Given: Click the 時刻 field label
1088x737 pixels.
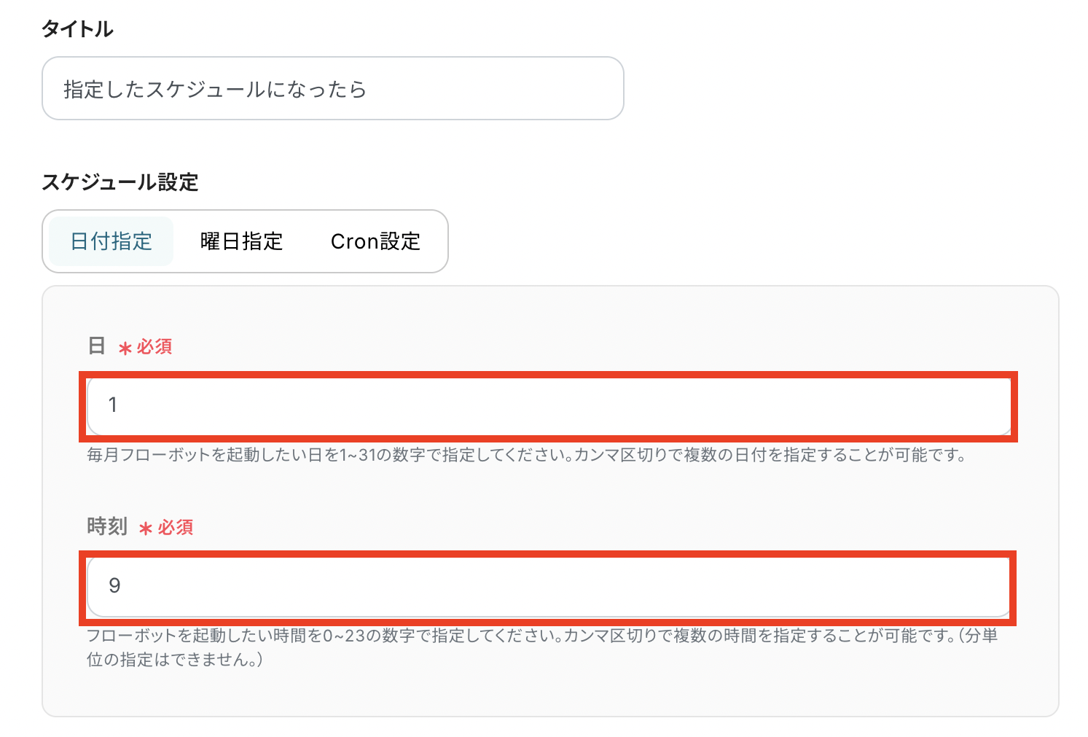Looking at the screenshot, I should [x=107, y=526].
